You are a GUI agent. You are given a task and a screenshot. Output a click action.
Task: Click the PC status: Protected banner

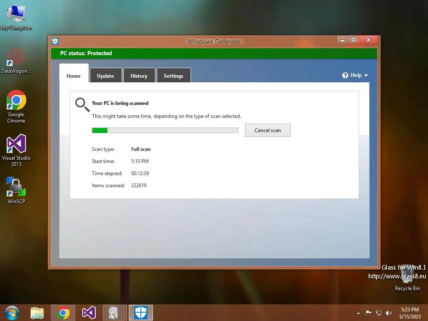click(214, 53)
